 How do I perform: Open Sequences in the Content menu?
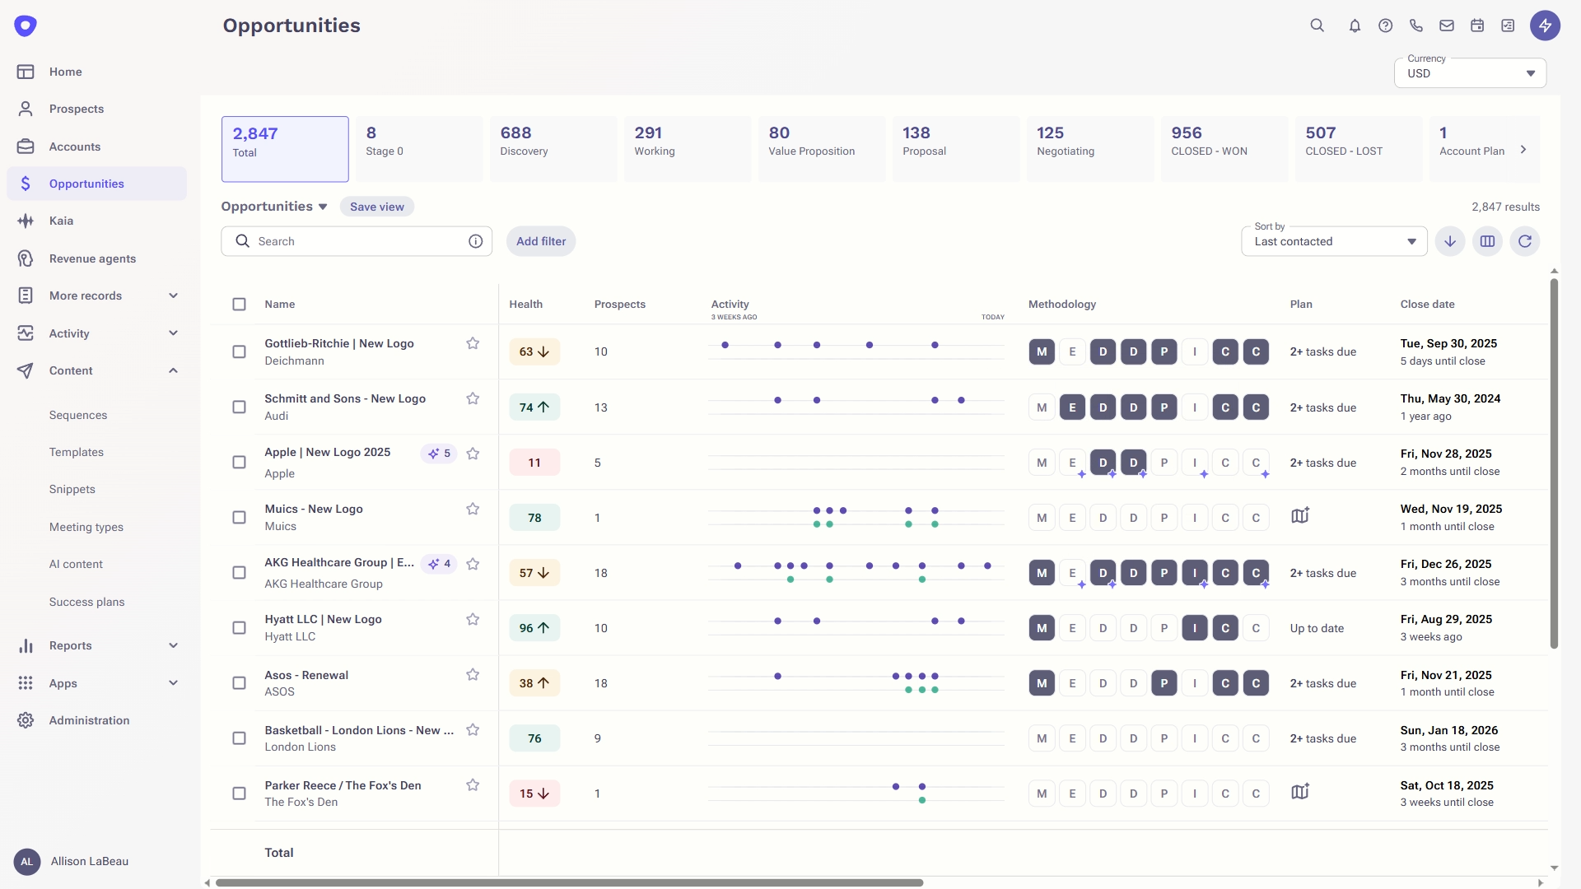coord(78,415)
